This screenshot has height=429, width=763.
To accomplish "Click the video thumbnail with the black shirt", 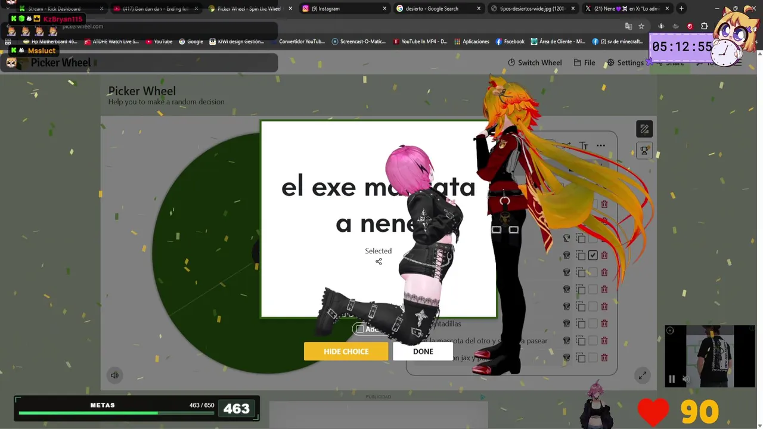I will pyautogui.click(x=709, y=356).
